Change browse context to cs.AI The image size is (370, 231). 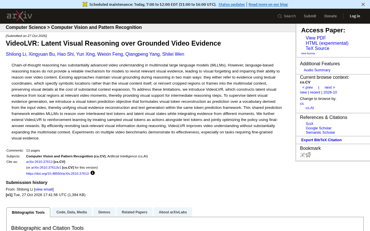pos(310,108)
